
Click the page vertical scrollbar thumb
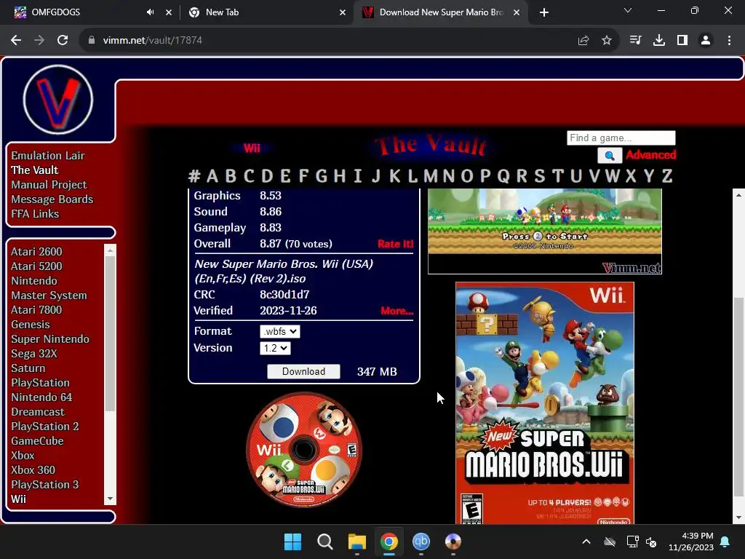point(739,397)
